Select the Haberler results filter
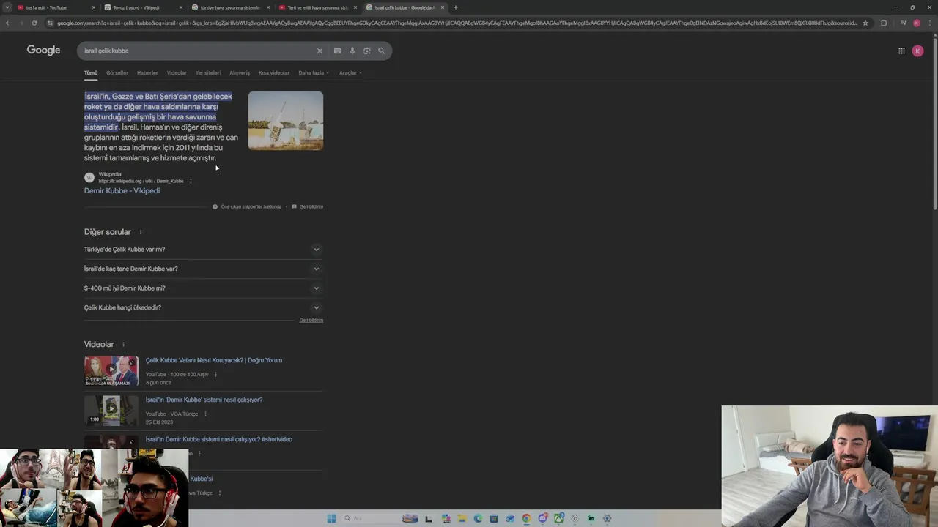 click(x=147, y=73)
